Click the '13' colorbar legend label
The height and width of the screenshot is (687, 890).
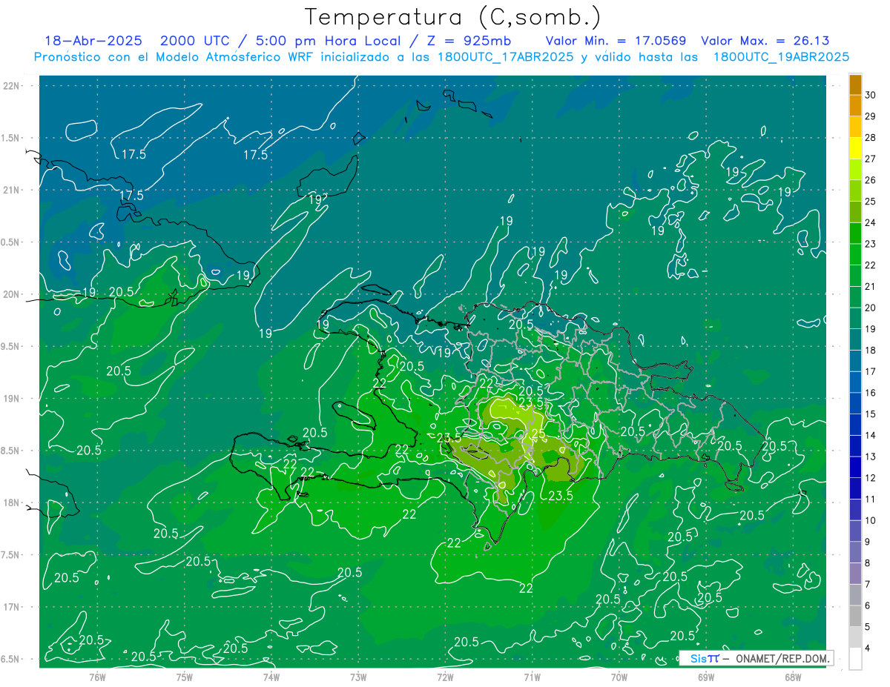pos(871,456)
